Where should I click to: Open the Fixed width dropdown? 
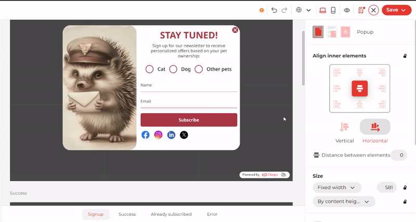click(337, 187)
